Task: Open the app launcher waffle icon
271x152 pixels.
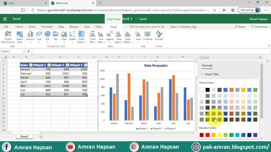Action: point(5,19)
